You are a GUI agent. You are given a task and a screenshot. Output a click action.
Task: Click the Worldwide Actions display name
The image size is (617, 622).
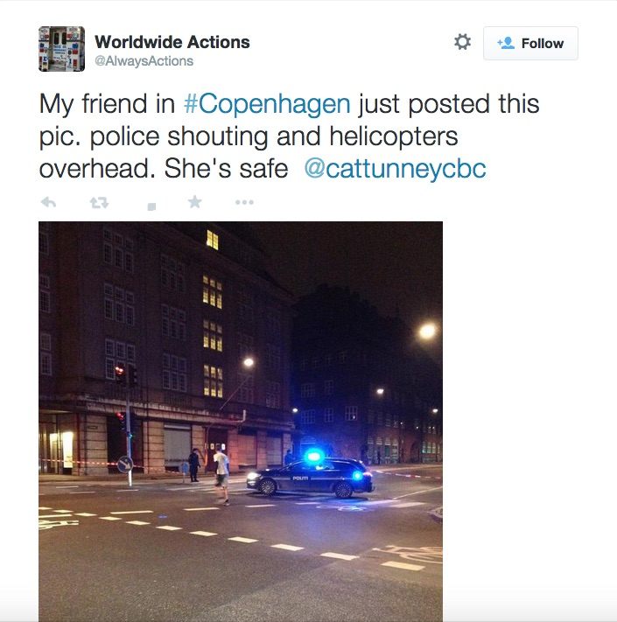tap(172, 42)
